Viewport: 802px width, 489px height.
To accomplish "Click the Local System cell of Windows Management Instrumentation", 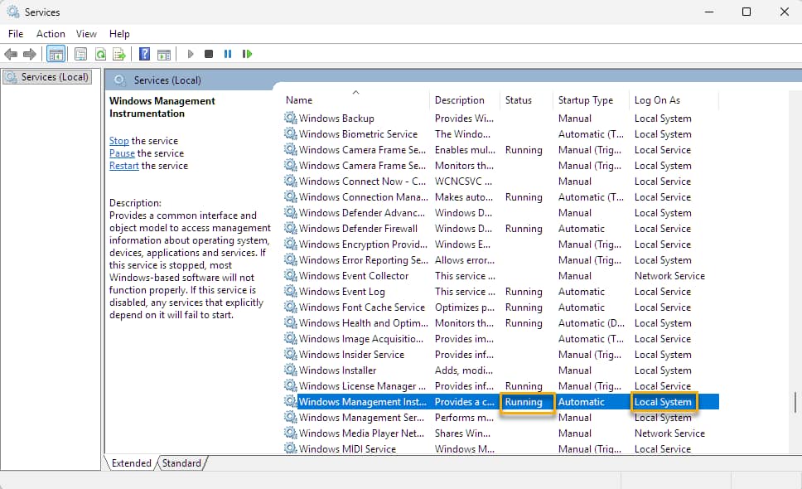I will click(x=663, y=402).
